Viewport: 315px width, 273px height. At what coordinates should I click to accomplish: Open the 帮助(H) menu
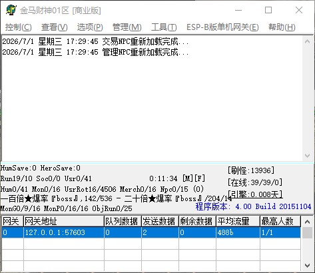[282, 27]
